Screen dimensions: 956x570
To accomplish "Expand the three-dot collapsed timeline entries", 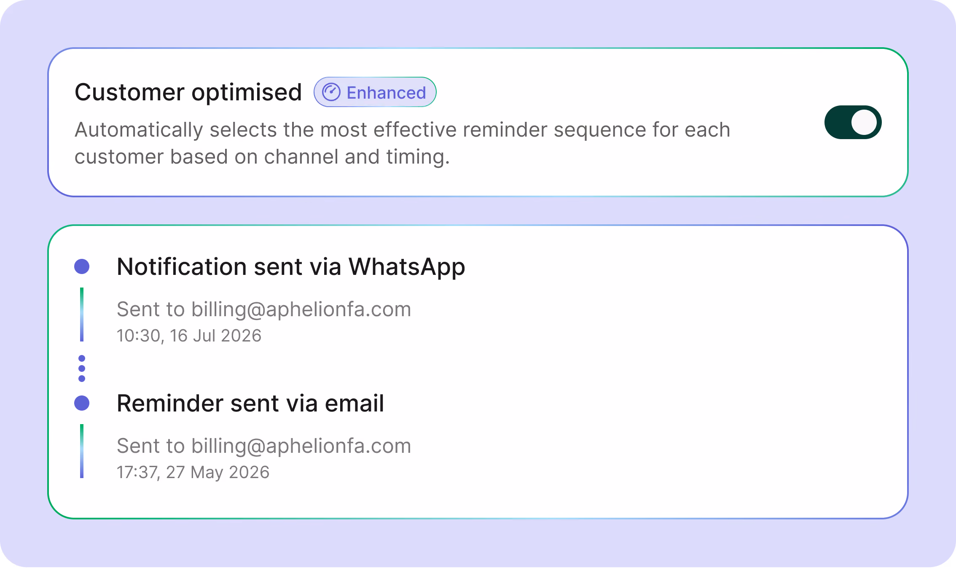I will click(82, 368).
